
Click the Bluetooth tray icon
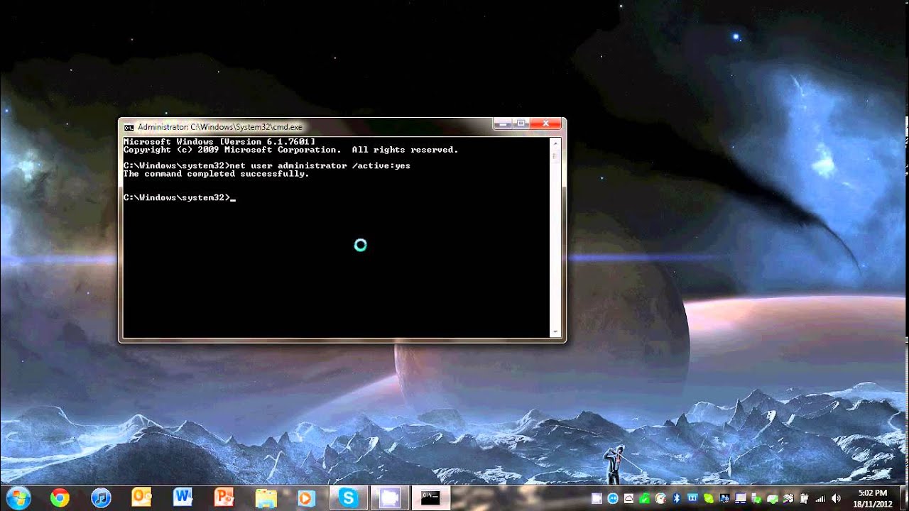(x=677, y=498)
